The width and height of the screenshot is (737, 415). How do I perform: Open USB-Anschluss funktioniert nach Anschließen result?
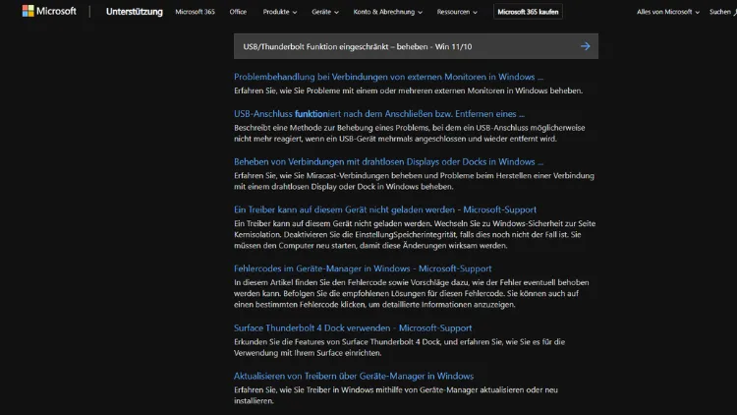click(x=379, y=113)
